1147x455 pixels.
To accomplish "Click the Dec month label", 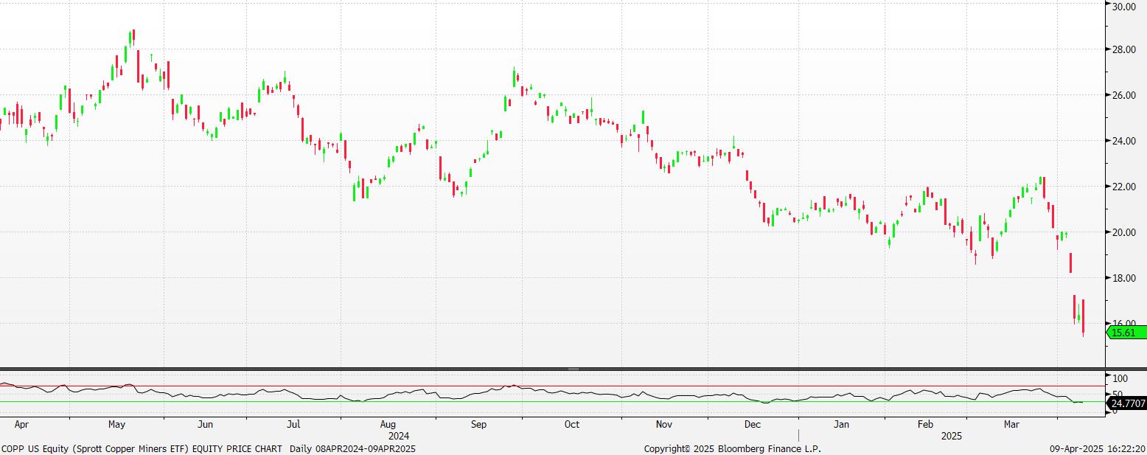I will pos(753,425).
